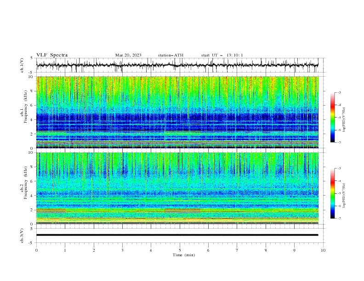364x281 pixels.
Task: Click the ch.1 spectrogram "4" kHz tick label
Action: (33, 120)
